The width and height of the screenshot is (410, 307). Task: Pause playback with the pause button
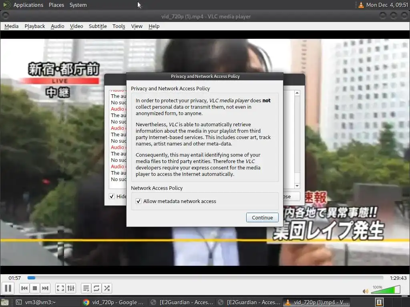point(8,288)
